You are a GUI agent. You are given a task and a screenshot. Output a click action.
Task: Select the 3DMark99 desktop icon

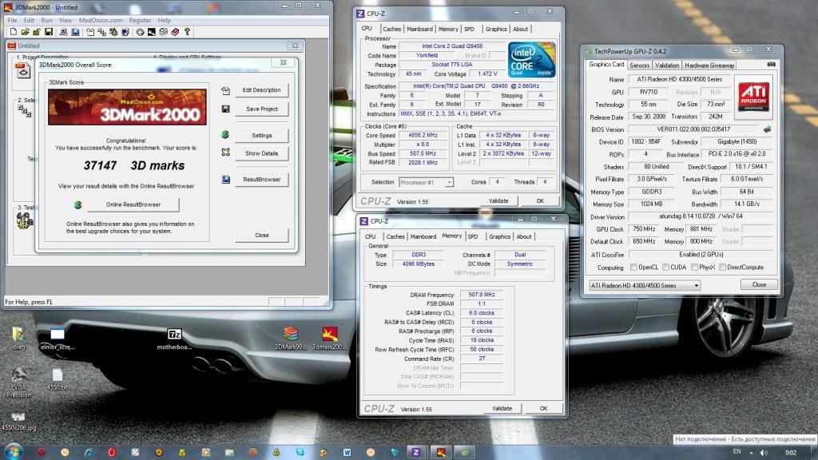click(x=291, y=338)
